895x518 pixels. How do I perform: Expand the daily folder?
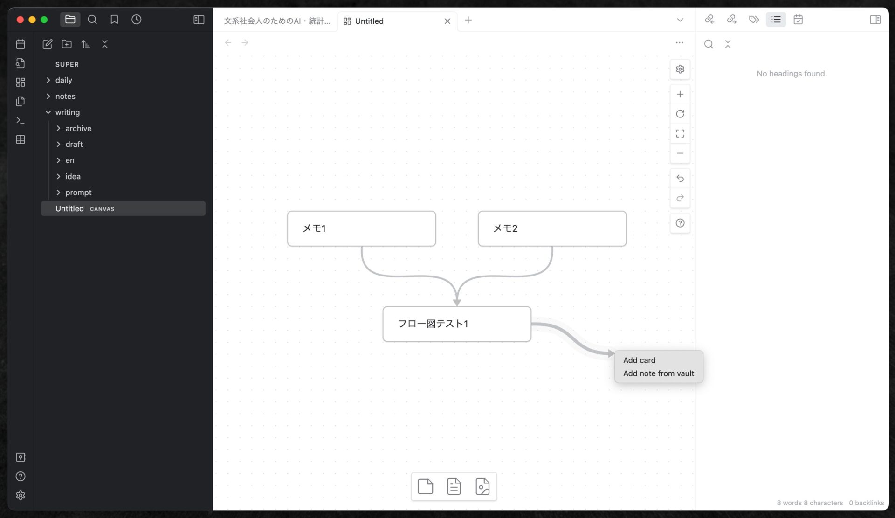(x=63, y=80)
